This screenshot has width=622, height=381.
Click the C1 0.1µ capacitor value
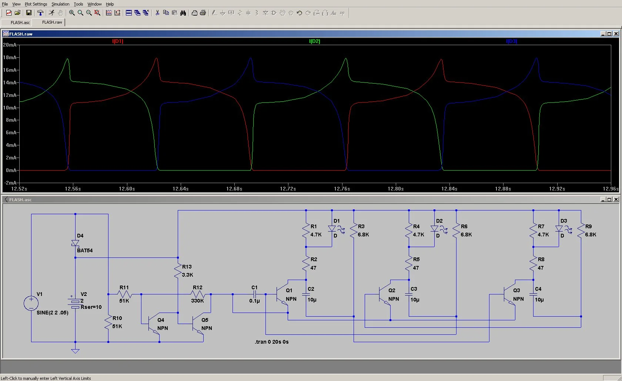pyautogui.click(x=254, y=301)
